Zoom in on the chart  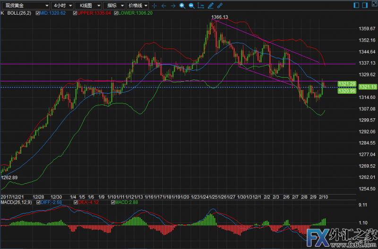(182, 6)
